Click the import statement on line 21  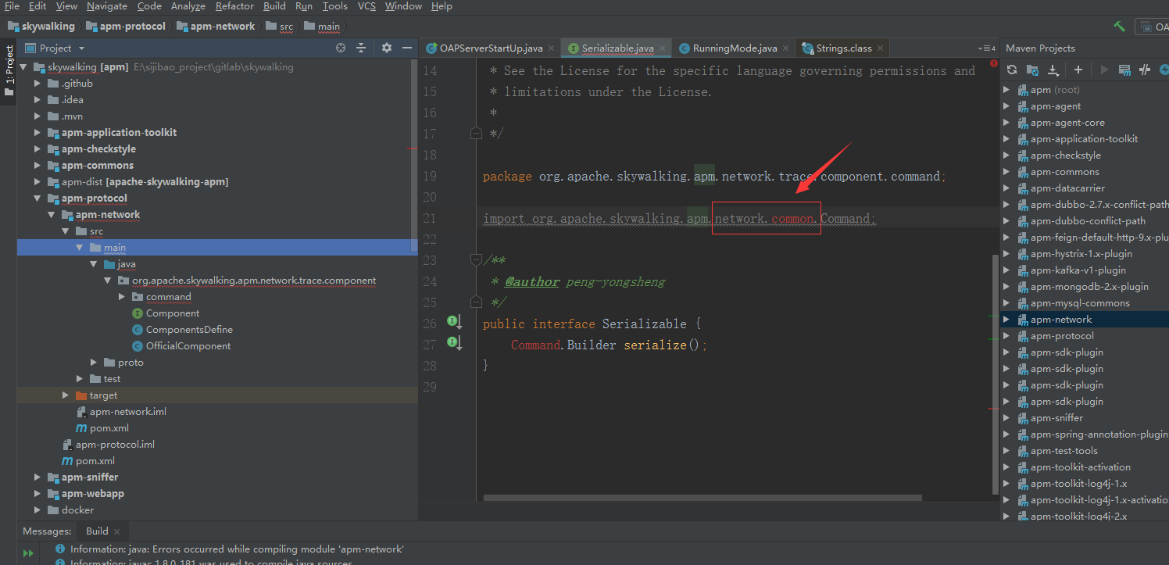click(x=679, y=218)
